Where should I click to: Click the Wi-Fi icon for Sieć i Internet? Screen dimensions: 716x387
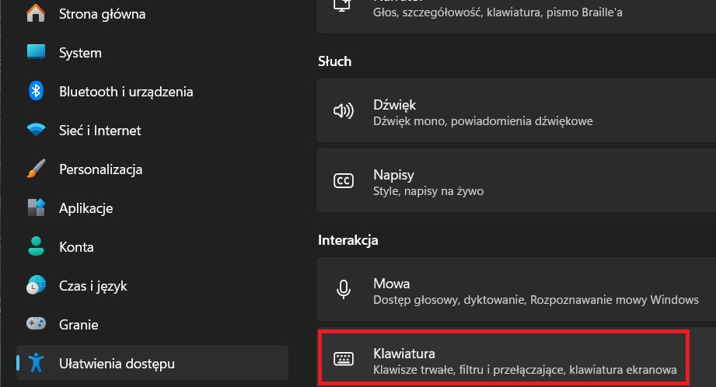point(36,131)
